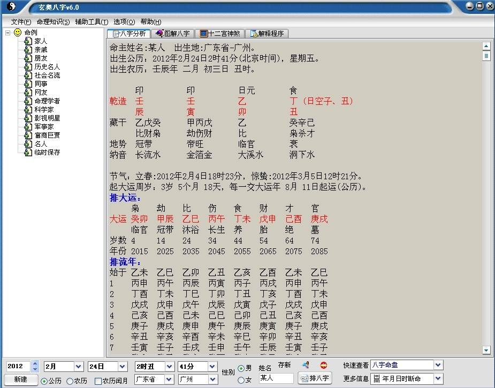Screen dimensions: 495x388
Task: Click scroll-up arrow of analysis panel
Action: (x=486, y=47)
